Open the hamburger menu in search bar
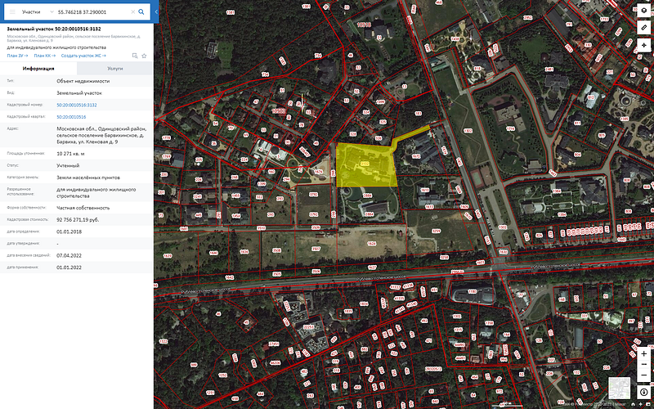The width and height of the screenshot is (654, 409). (11, 12)
